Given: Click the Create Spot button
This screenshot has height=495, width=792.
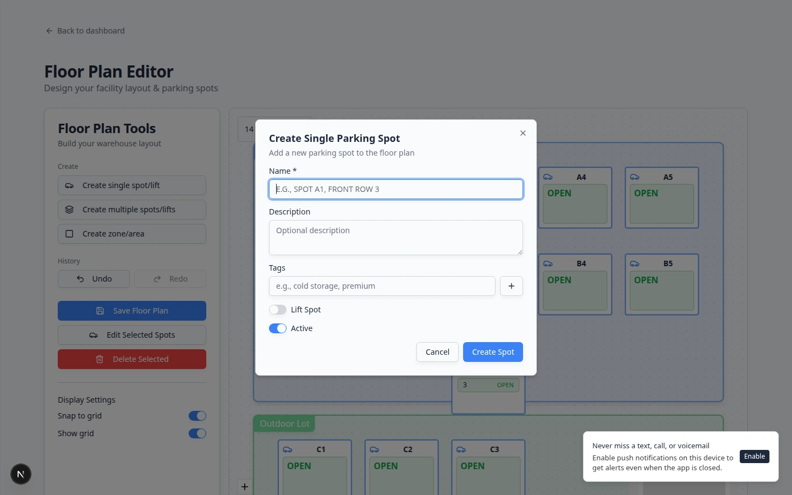Looking at the screenshot, I should 493,352.
